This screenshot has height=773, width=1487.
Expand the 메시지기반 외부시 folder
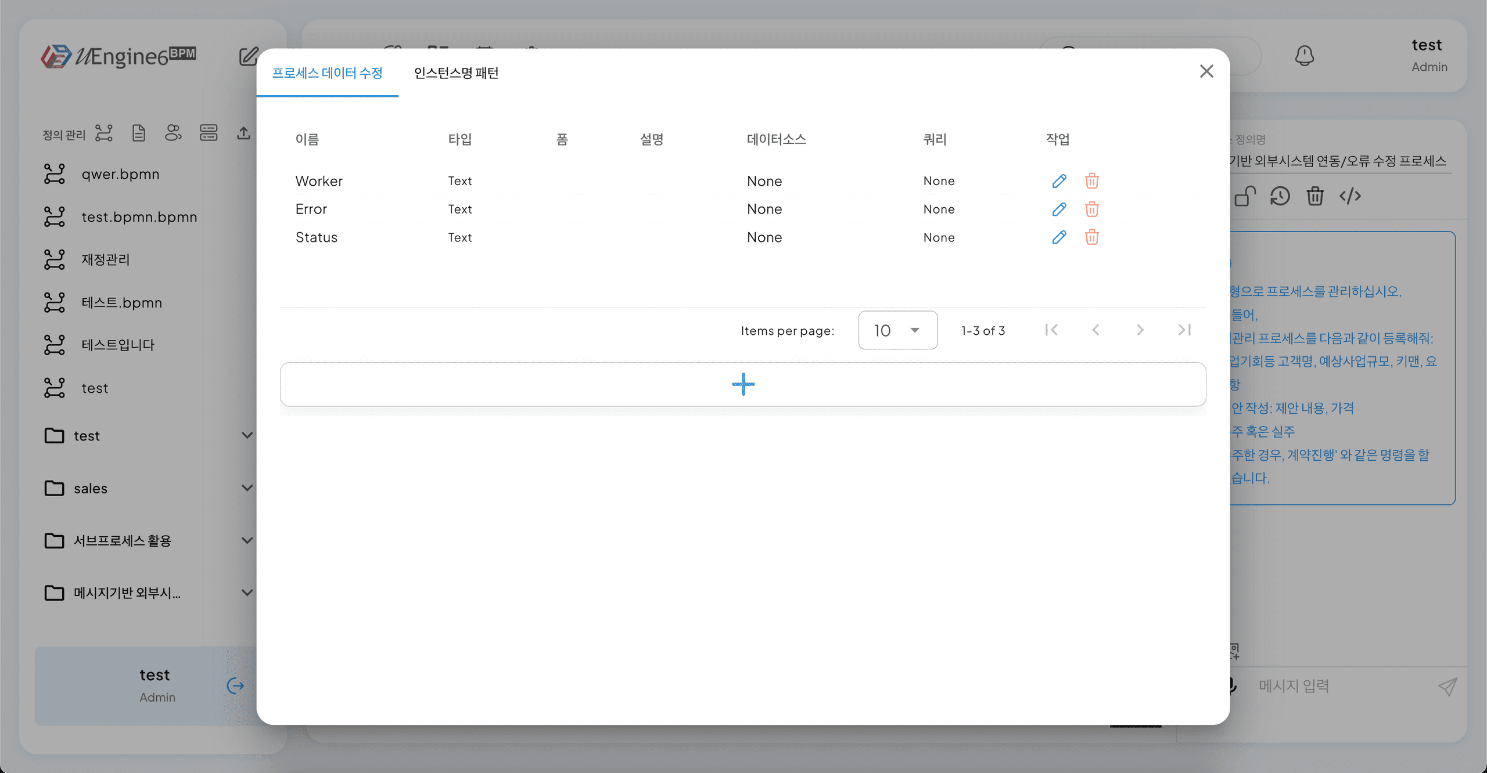(247, 593)
